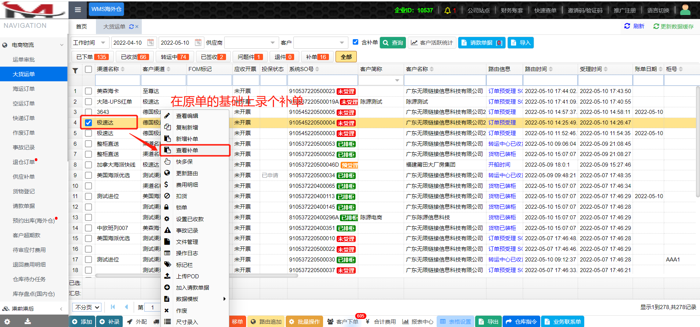Viewport: 700px width, 327px height.
Task: Open calendar picker for start date 2022-04-10
Action: tap(151, 43)
